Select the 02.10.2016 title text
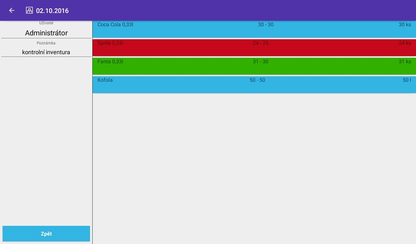 pos(52,11)
